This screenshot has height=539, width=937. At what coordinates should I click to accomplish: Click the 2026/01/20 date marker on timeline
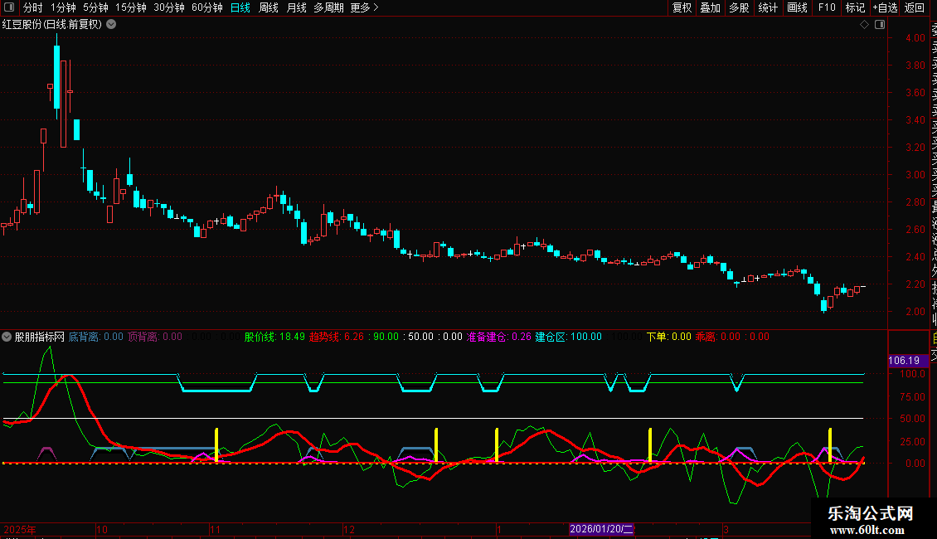click(602, 529)
